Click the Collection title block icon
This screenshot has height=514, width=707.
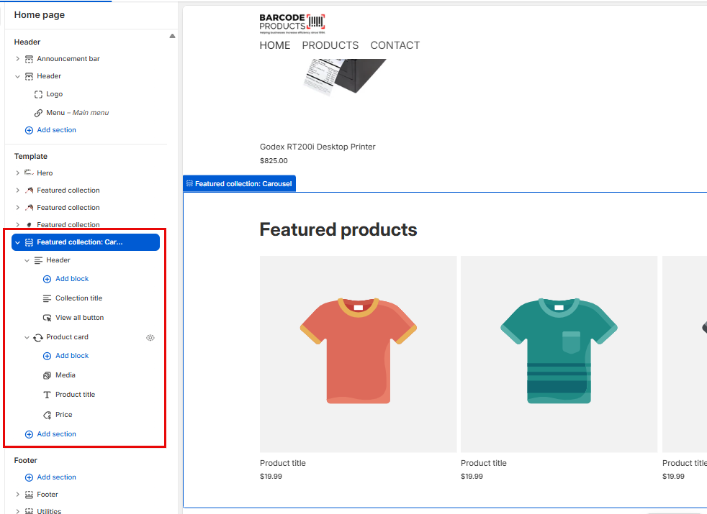48,298
